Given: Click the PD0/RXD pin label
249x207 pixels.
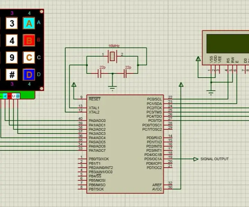Looking at the screenshot, I should [154, 138].
